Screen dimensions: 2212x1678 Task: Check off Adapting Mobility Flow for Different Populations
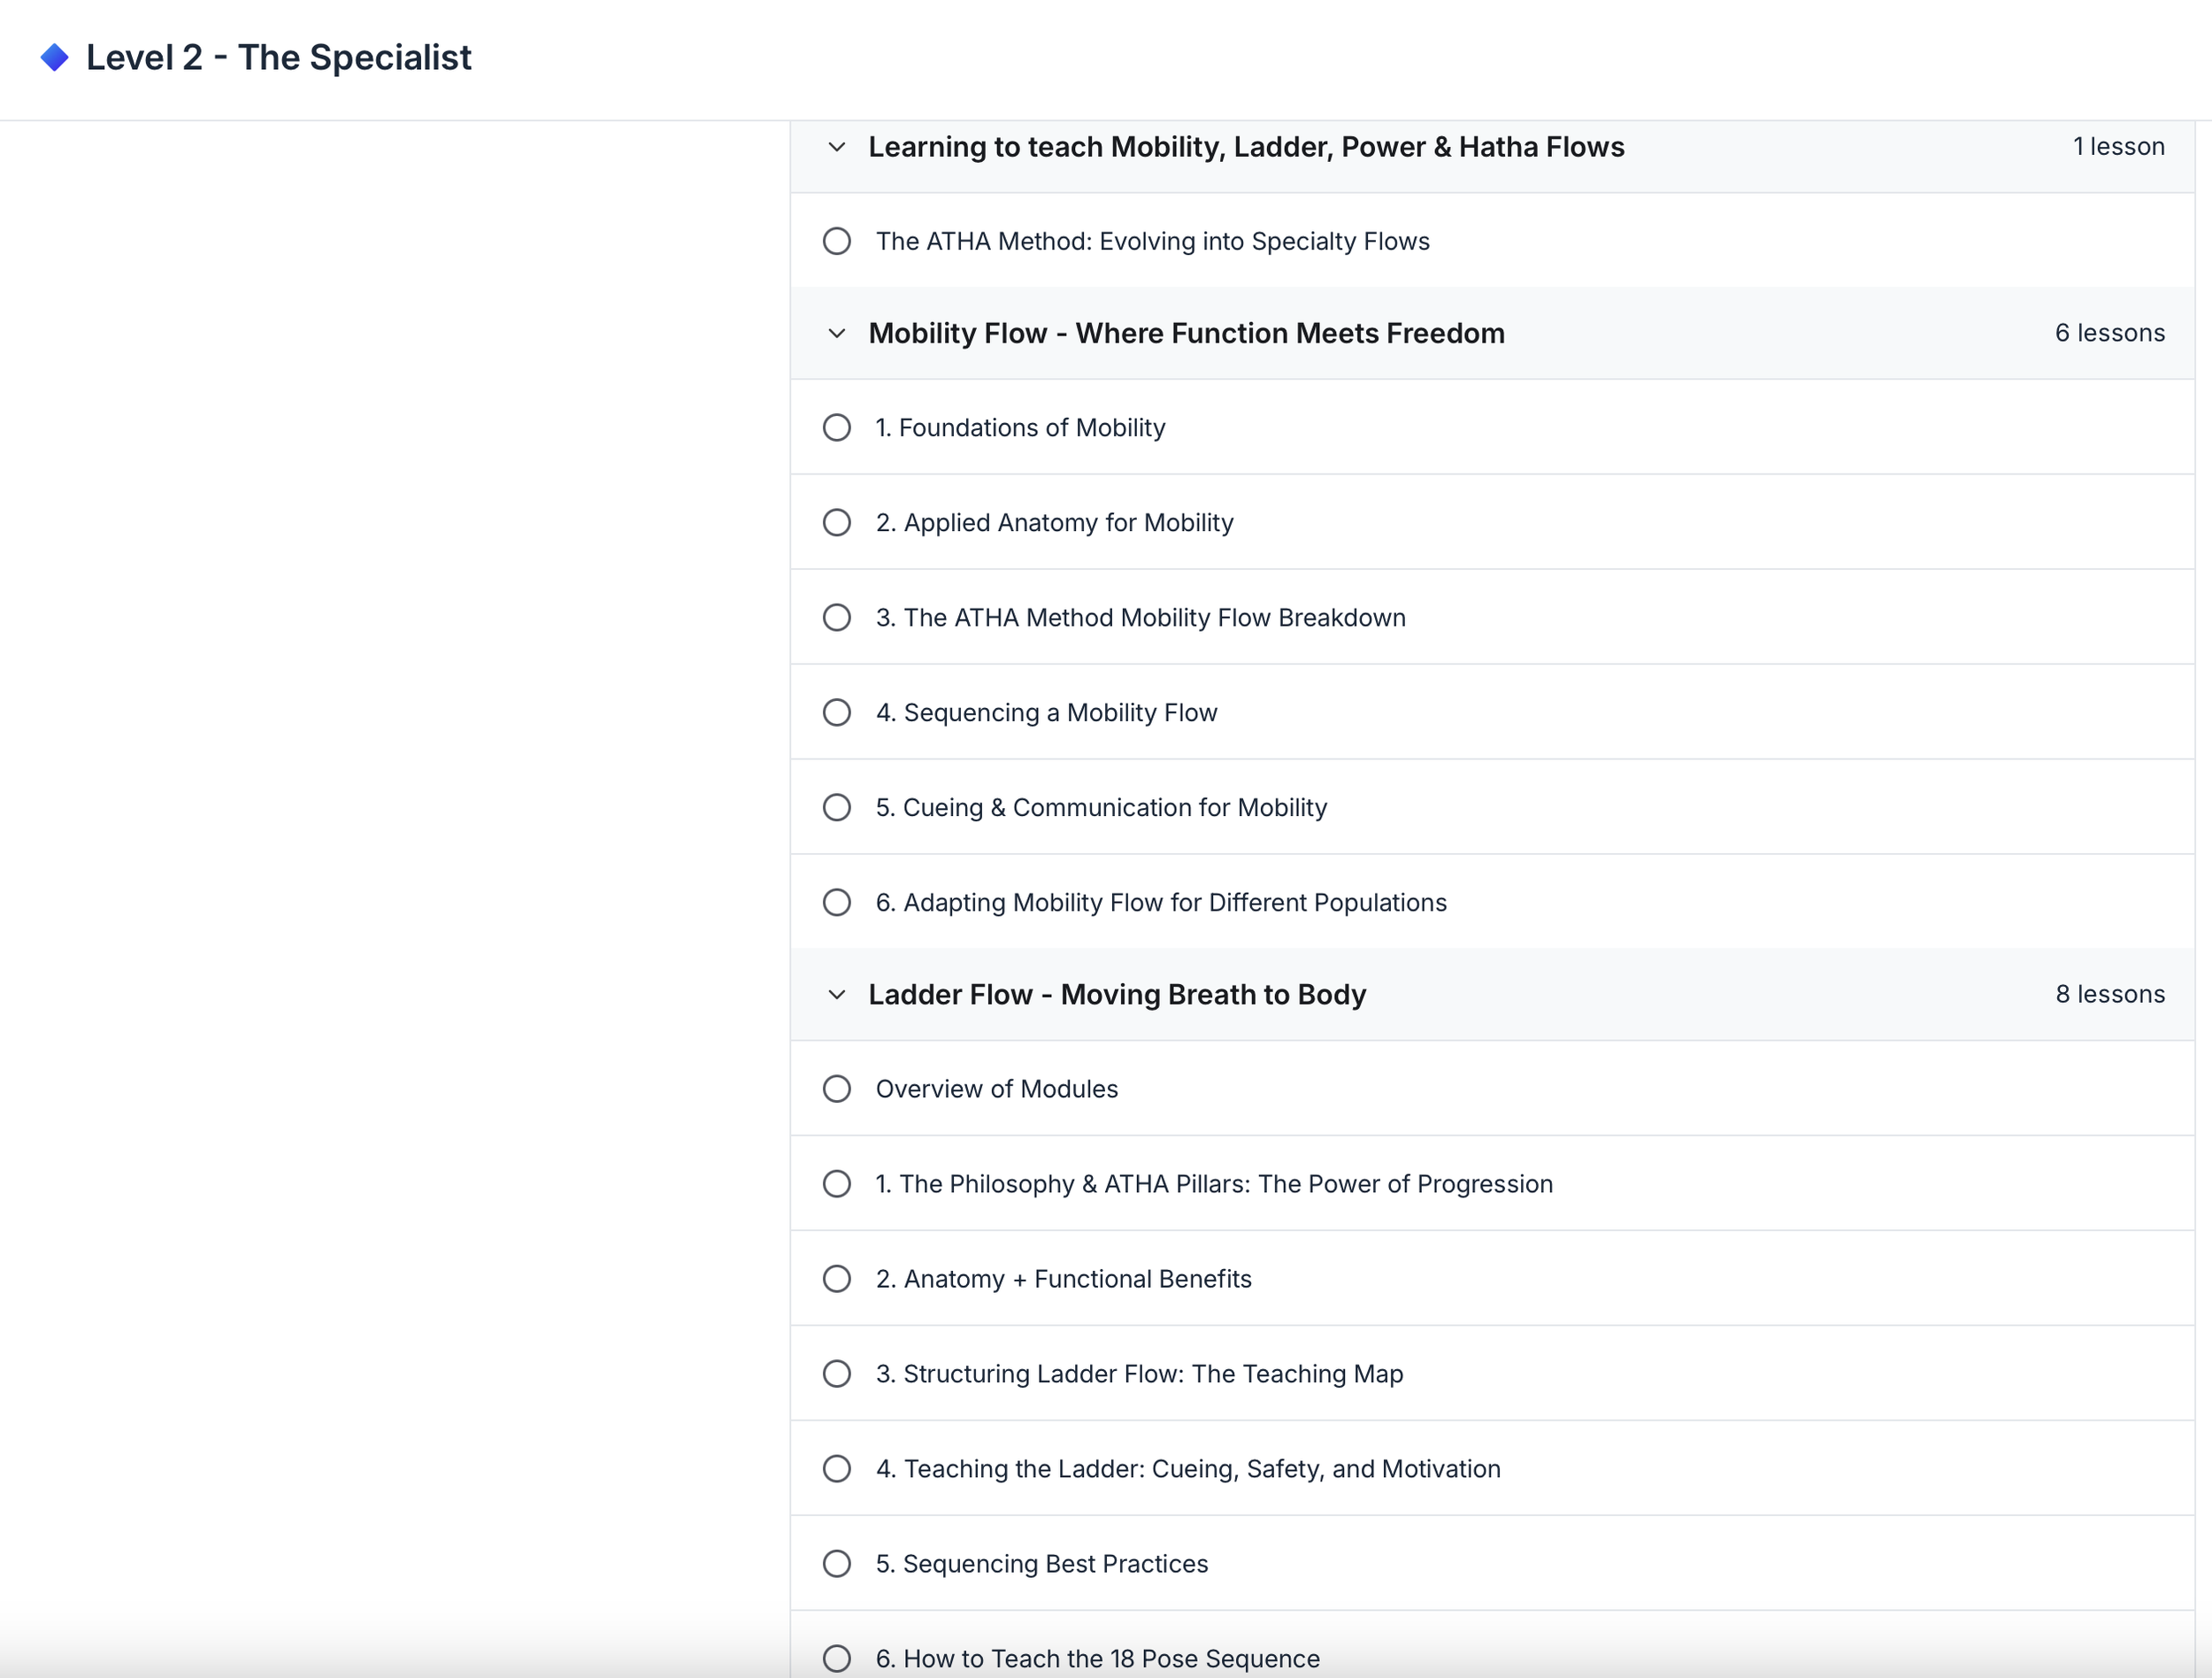click(x=837, y=903)
